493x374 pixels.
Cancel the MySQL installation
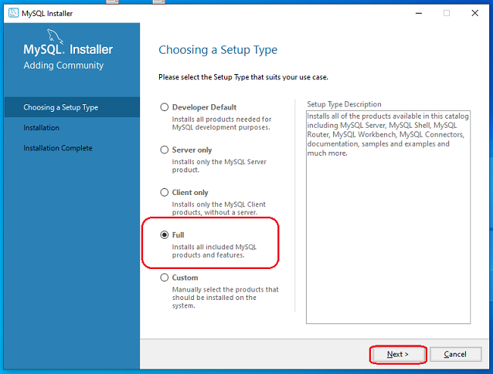pos(455,354)
